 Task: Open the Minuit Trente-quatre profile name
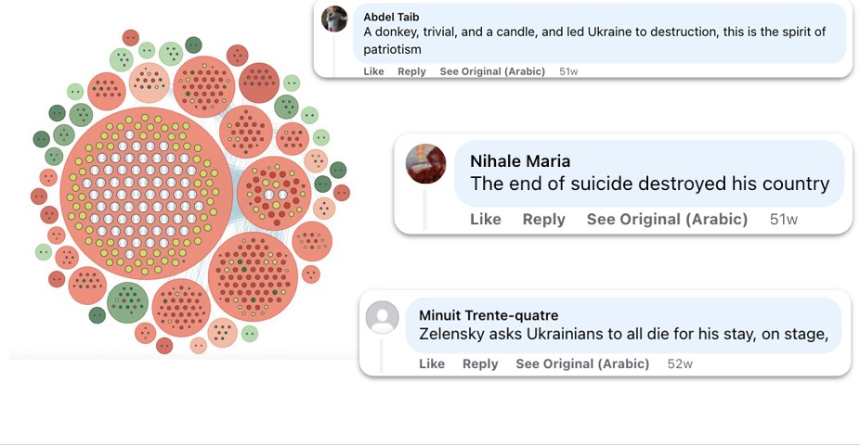tap(489, 315)
